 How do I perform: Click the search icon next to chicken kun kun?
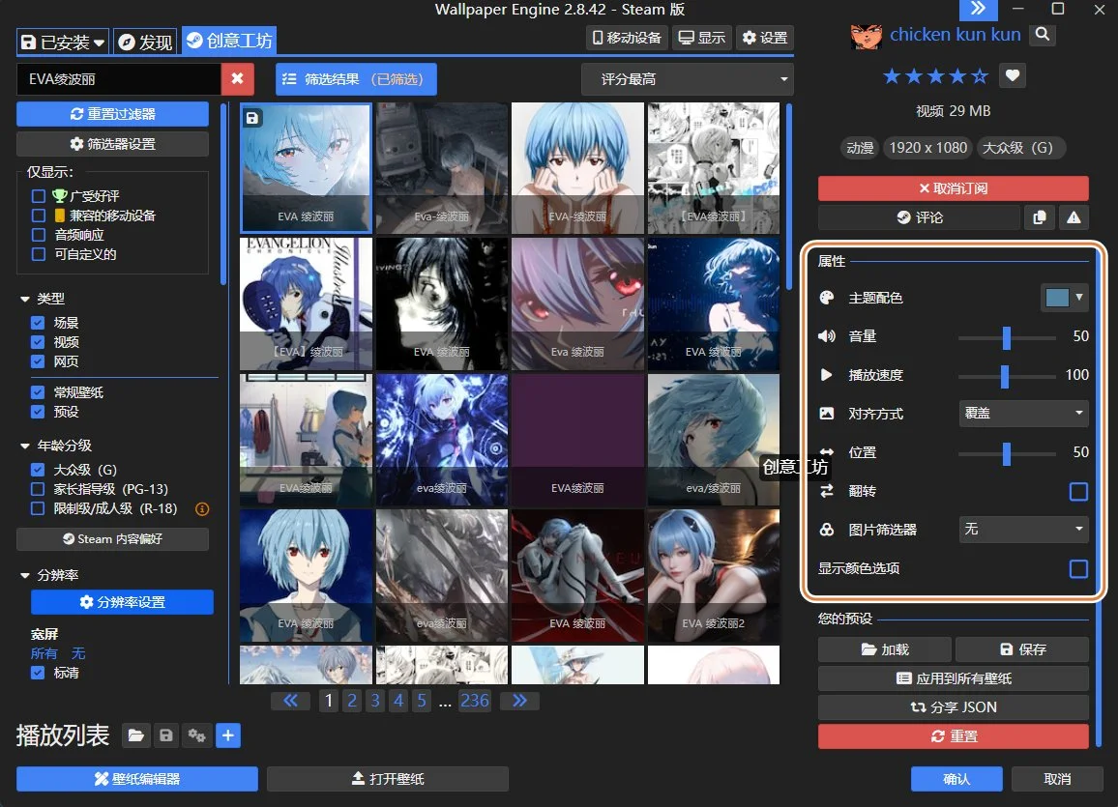pyautogui.click(x=1043, y=34)
